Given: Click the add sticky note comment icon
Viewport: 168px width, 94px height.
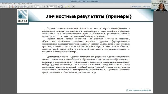Looking at the screenshot, I should tap(66, 7).
